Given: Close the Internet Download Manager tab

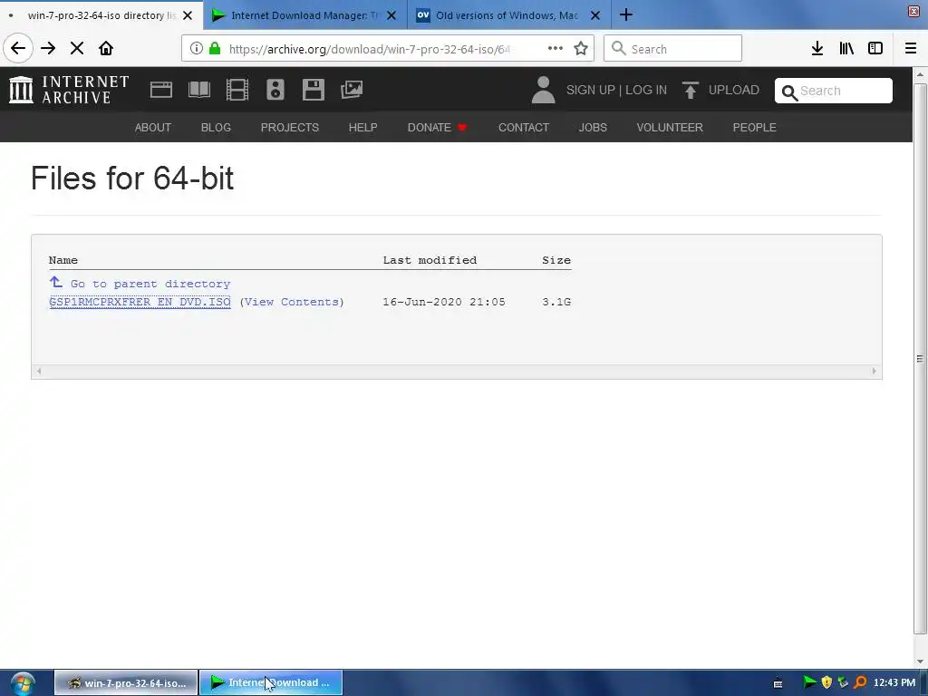Looking at the screenshot, I should pos(391,15).
